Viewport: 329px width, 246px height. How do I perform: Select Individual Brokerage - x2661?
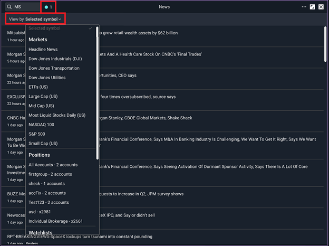[55, 221]
